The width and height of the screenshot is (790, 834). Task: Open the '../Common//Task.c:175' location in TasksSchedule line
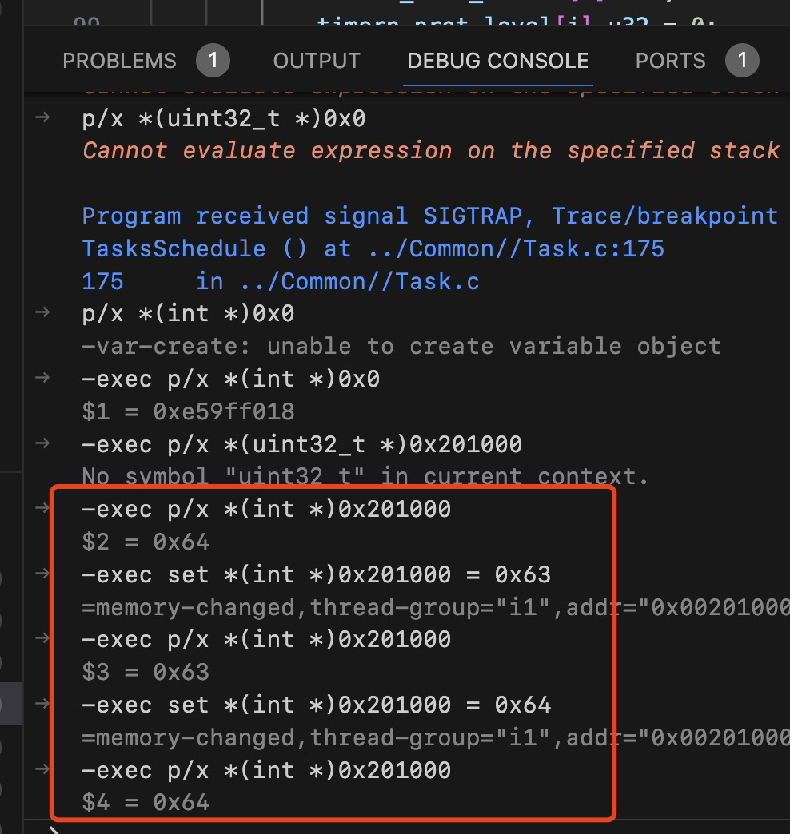click(516, 249)
